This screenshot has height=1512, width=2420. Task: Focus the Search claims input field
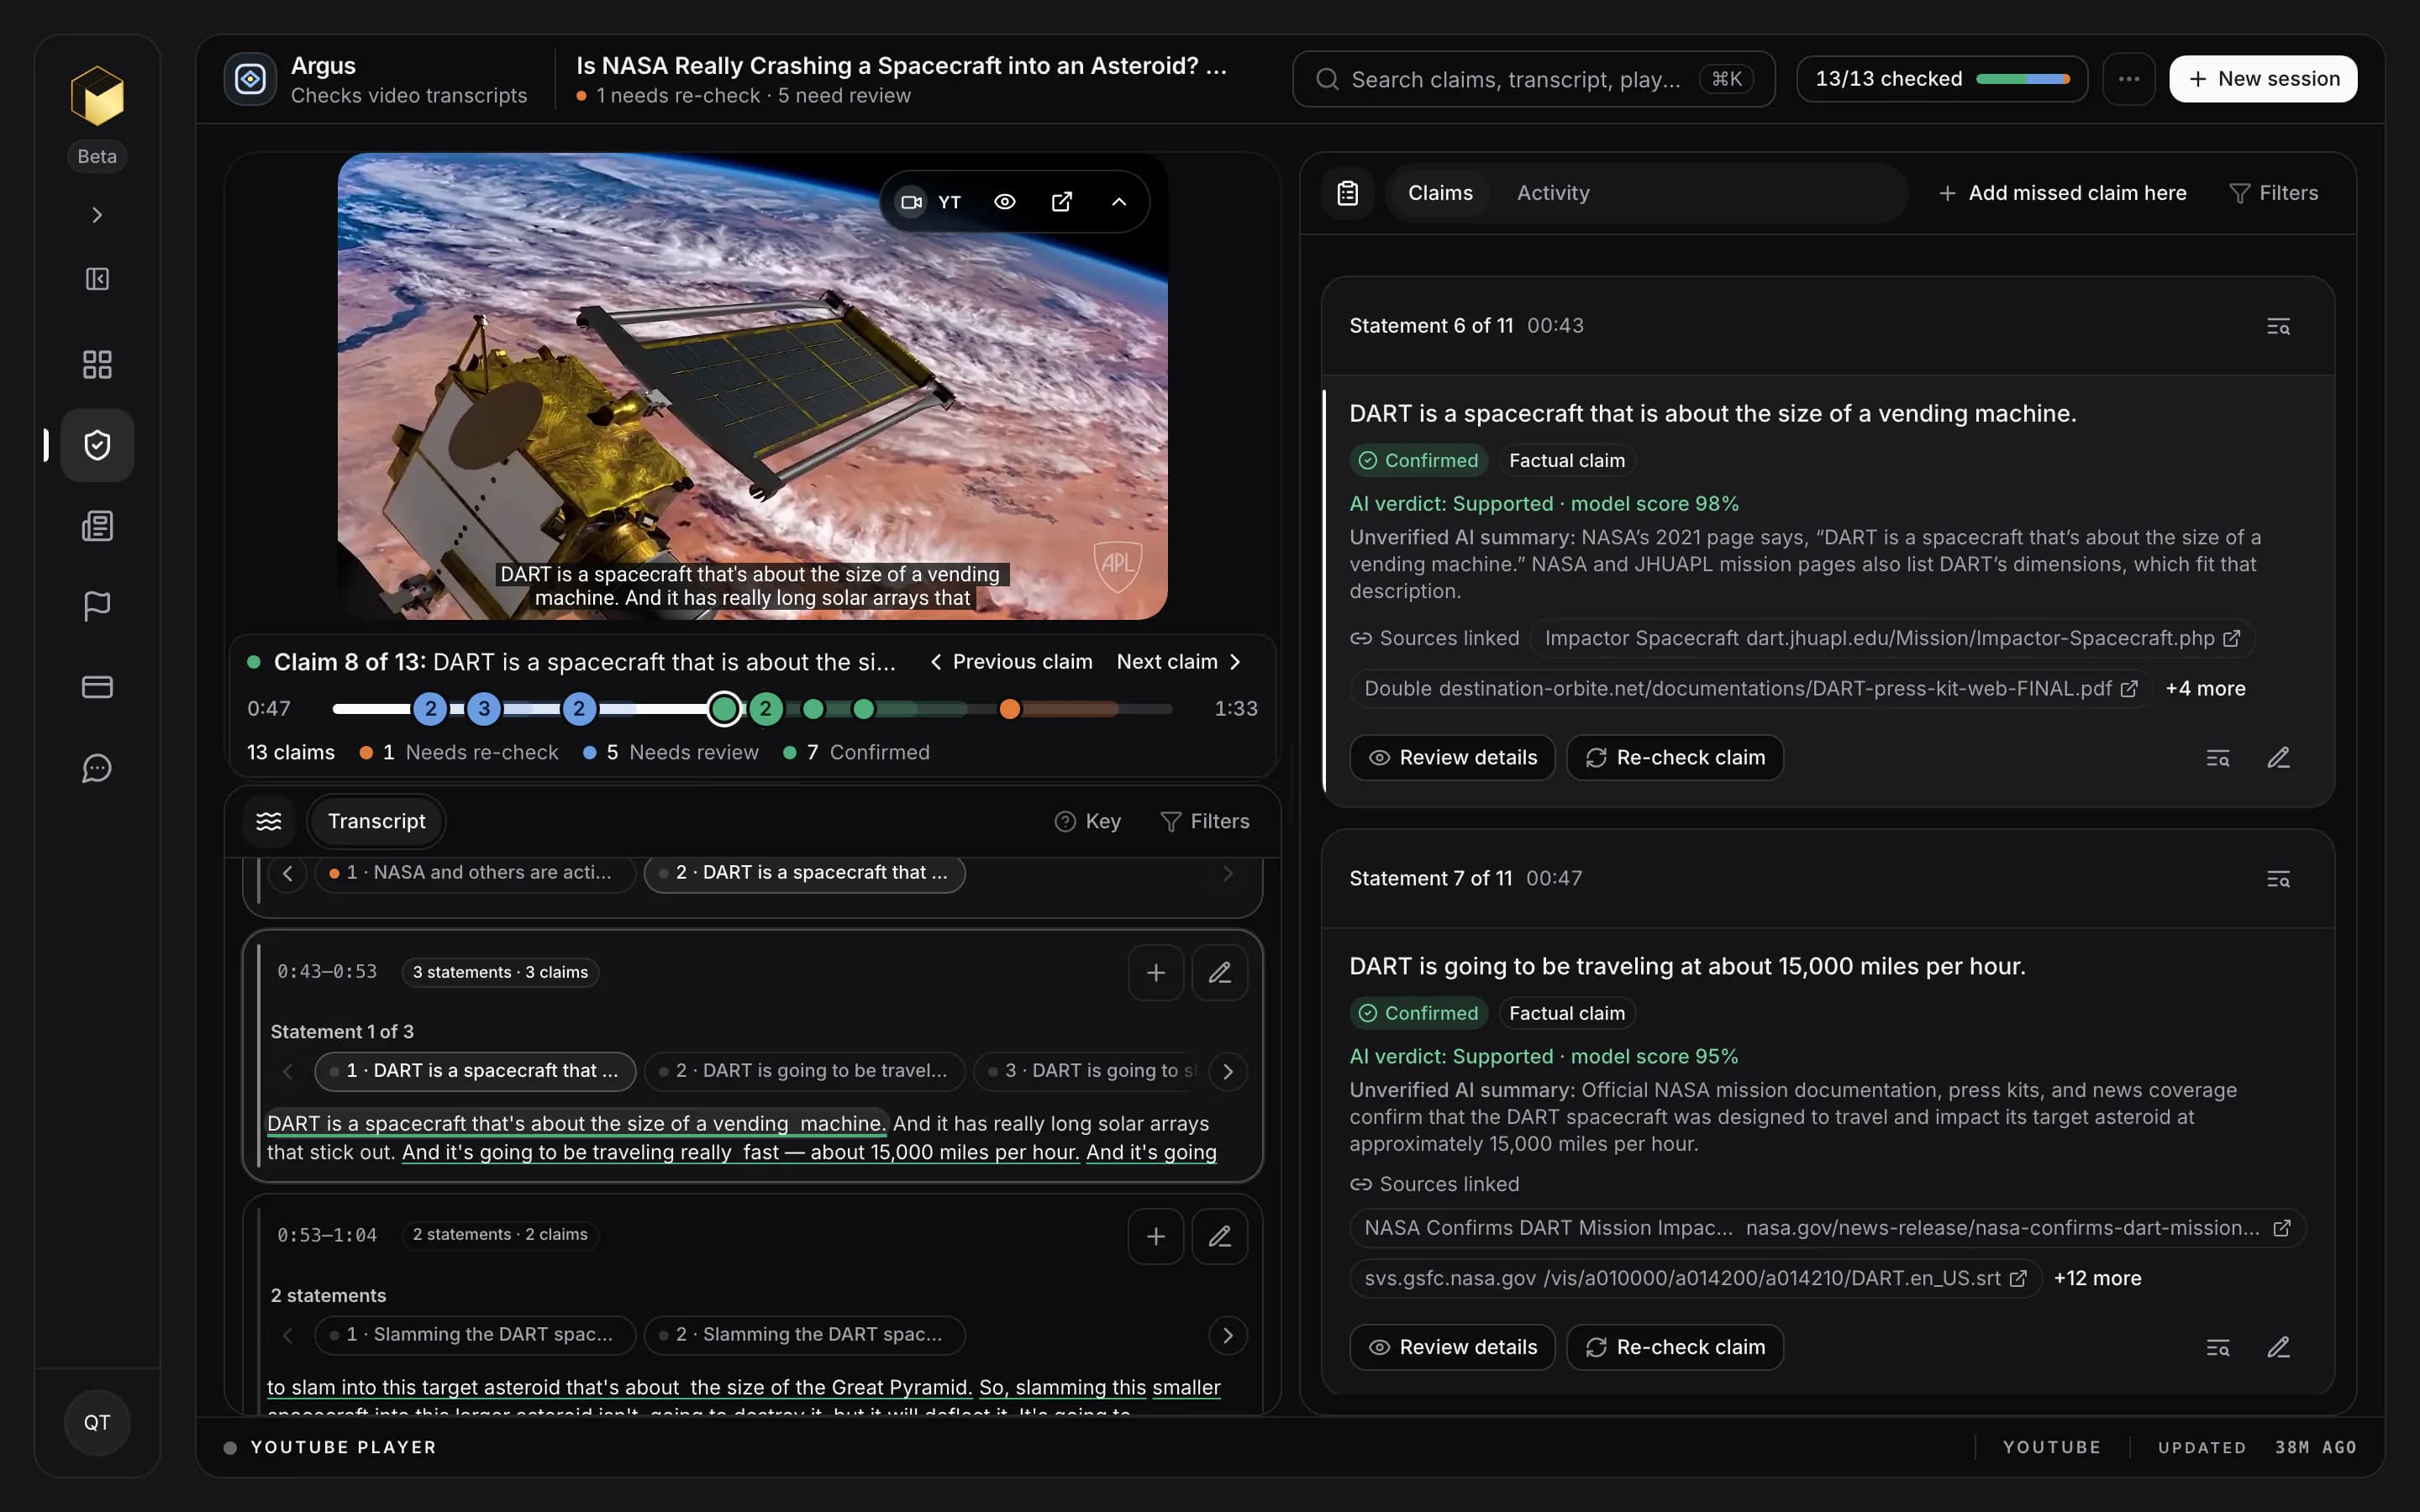click(x=1533, y=79)
